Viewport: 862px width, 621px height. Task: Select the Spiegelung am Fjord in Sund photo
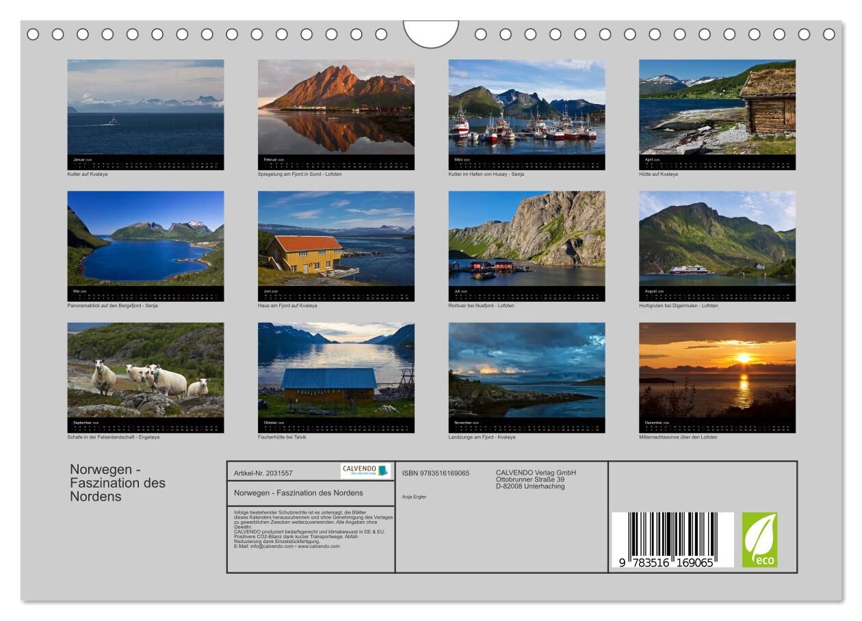[336, 107]
